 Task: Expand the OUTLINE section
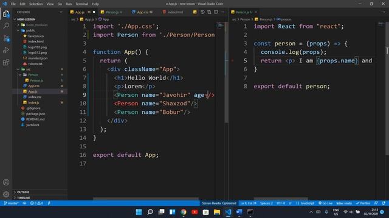(23, 192)
